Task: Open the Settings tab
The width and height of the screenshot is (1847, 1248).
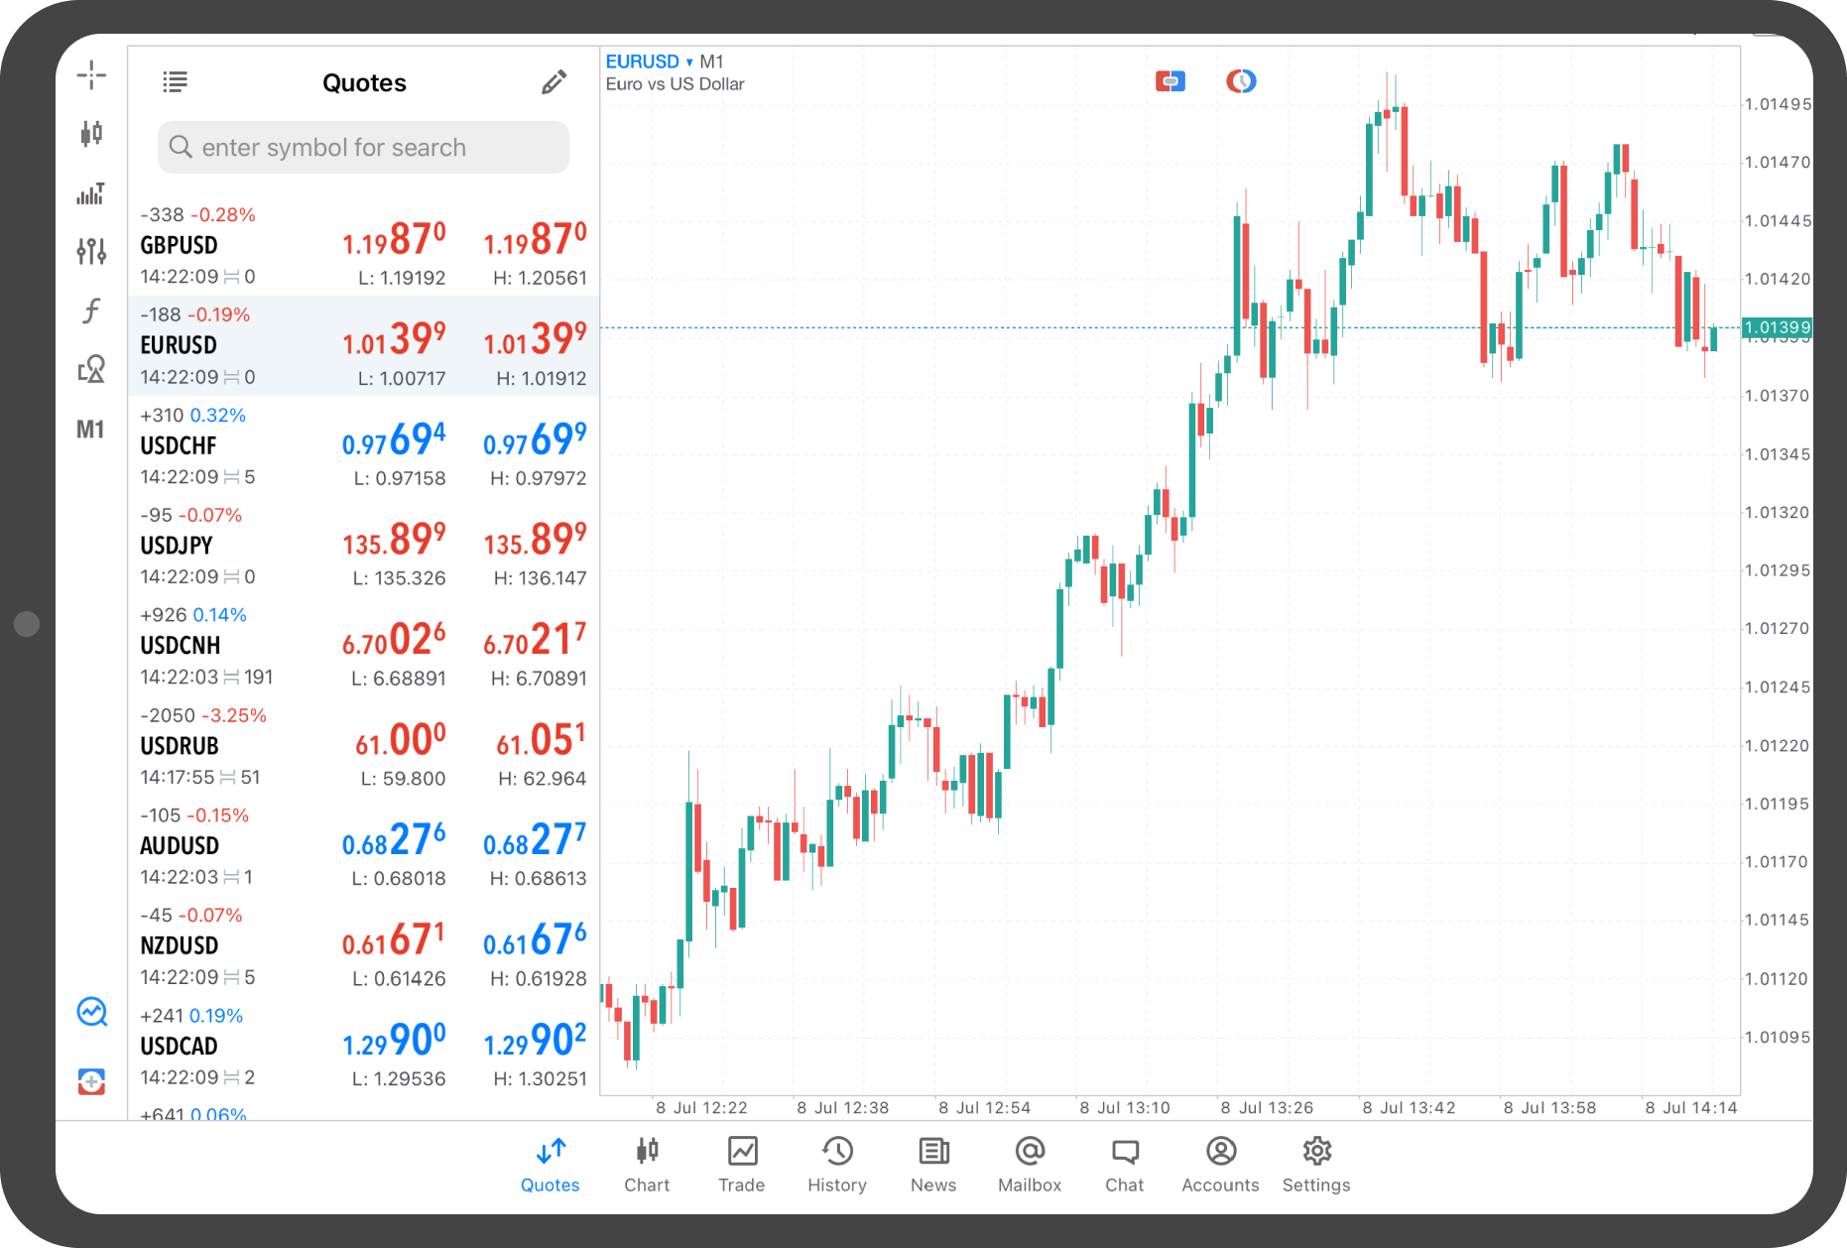Action: [1315, 1164]
